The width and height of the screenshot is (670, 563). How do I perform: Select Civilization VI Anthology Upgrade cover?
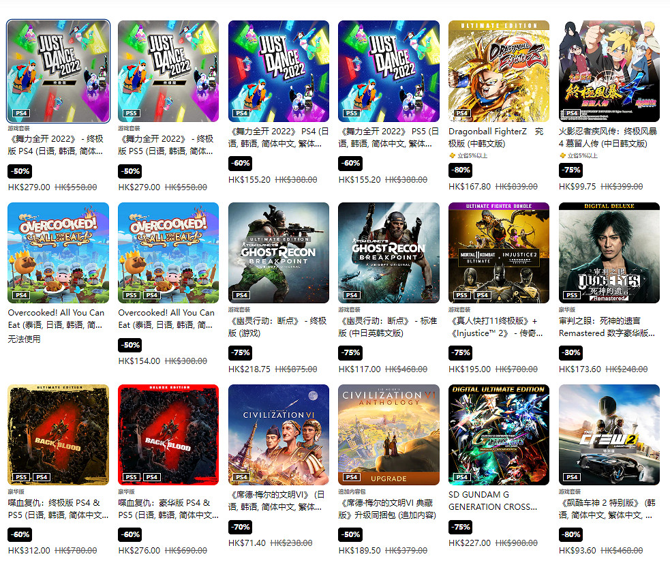(389, 435)
